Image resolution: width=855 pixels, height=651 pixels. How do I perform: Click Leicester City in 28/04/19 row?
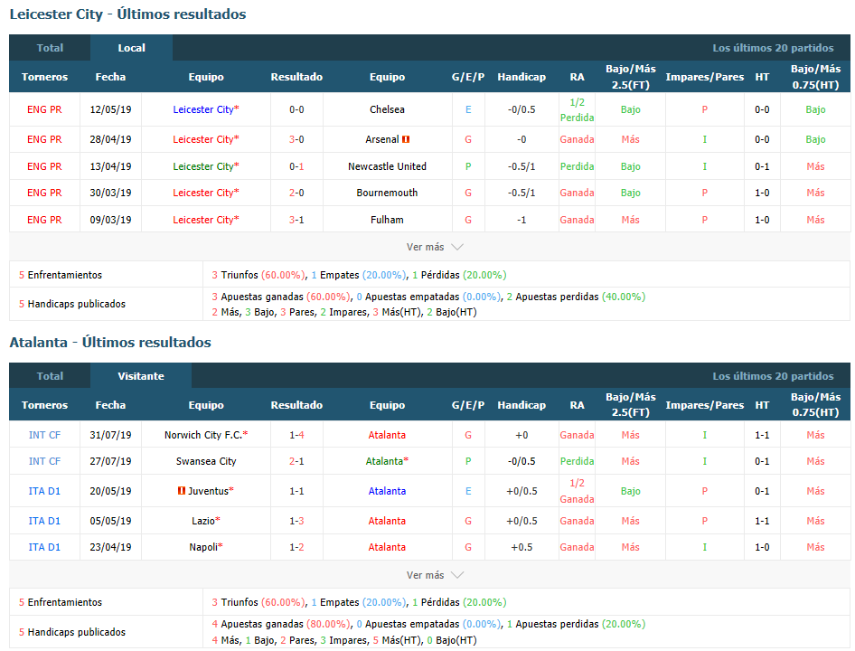(x=203, y=140)
